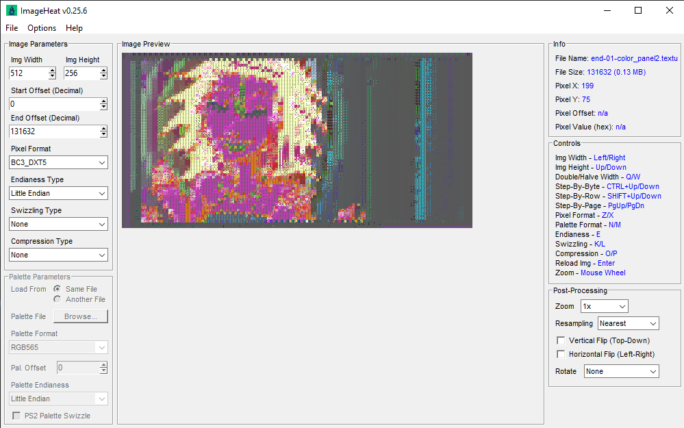Click the Start Offset decimal field

54,104
